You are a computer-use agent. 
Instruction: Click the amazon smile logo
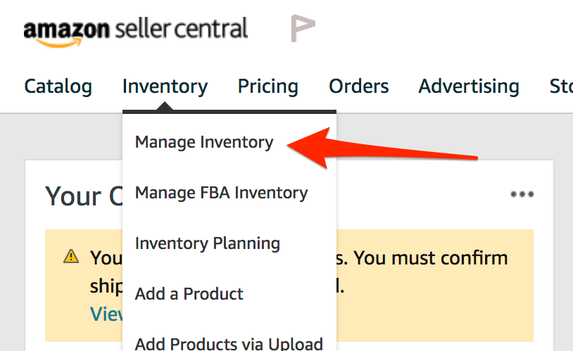(x=65, y=32)
